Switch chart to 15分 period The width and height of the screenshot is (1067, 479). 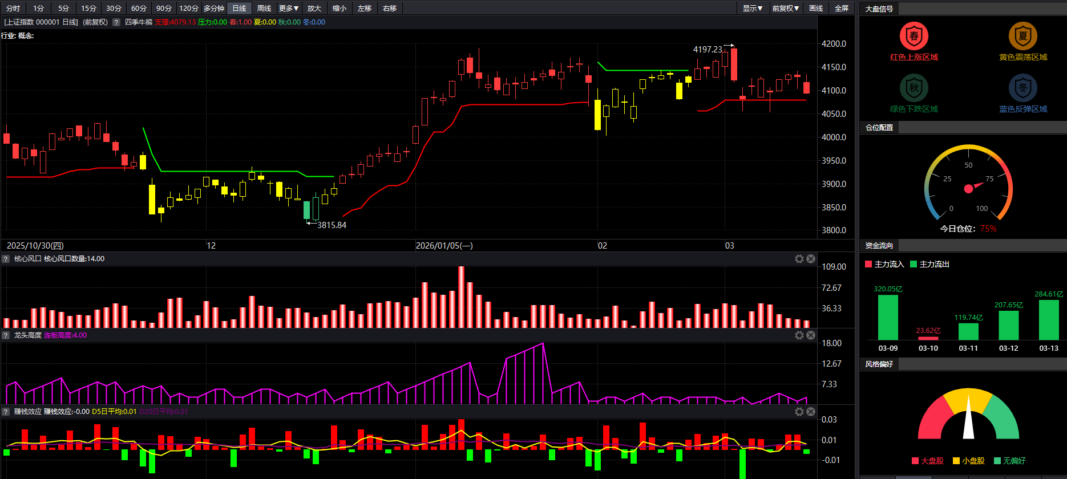pyautogui.click(x=88, y=8)
